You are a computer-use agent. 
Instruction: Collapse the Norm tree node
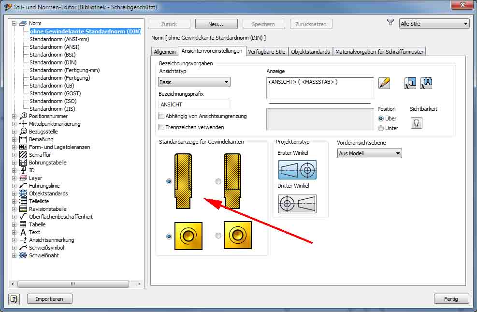tap(14, 23)
